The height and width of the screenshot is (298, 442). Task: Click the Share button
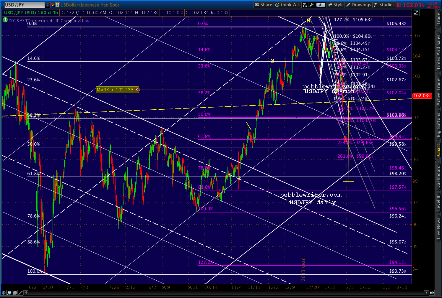[x=264, y=5]
